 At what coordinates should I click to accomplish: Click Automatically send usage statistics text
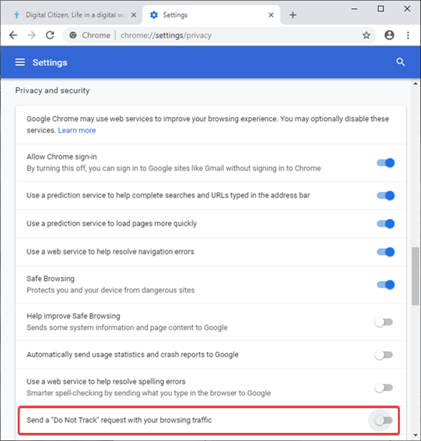click(x=133, y=355)
